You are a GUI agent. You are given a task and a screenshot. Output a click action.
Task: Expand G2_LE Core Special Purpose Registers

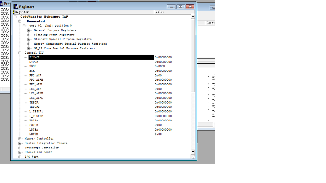point(29,48)
